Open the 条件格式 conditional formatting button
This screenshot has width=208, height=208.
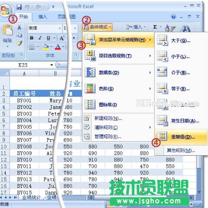97,27
